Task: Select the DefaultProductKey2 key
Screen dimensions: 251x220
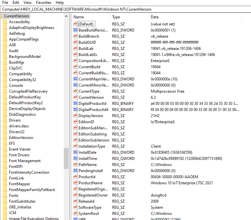Action: (x=26, y=103)
